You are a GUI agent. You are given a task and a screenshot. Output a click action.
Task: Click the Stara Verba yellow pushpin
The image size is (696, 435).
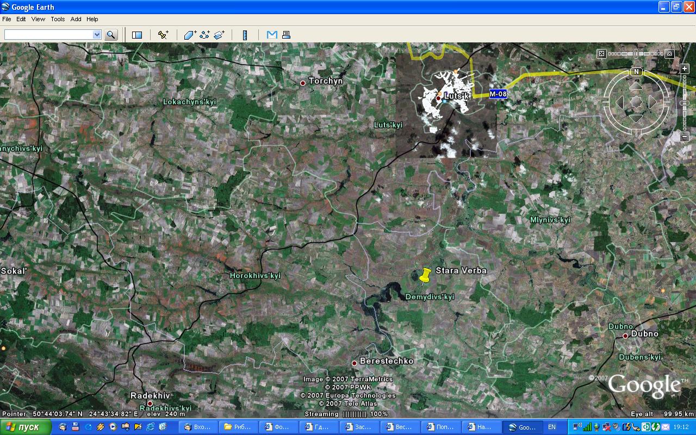coord(425,276)
